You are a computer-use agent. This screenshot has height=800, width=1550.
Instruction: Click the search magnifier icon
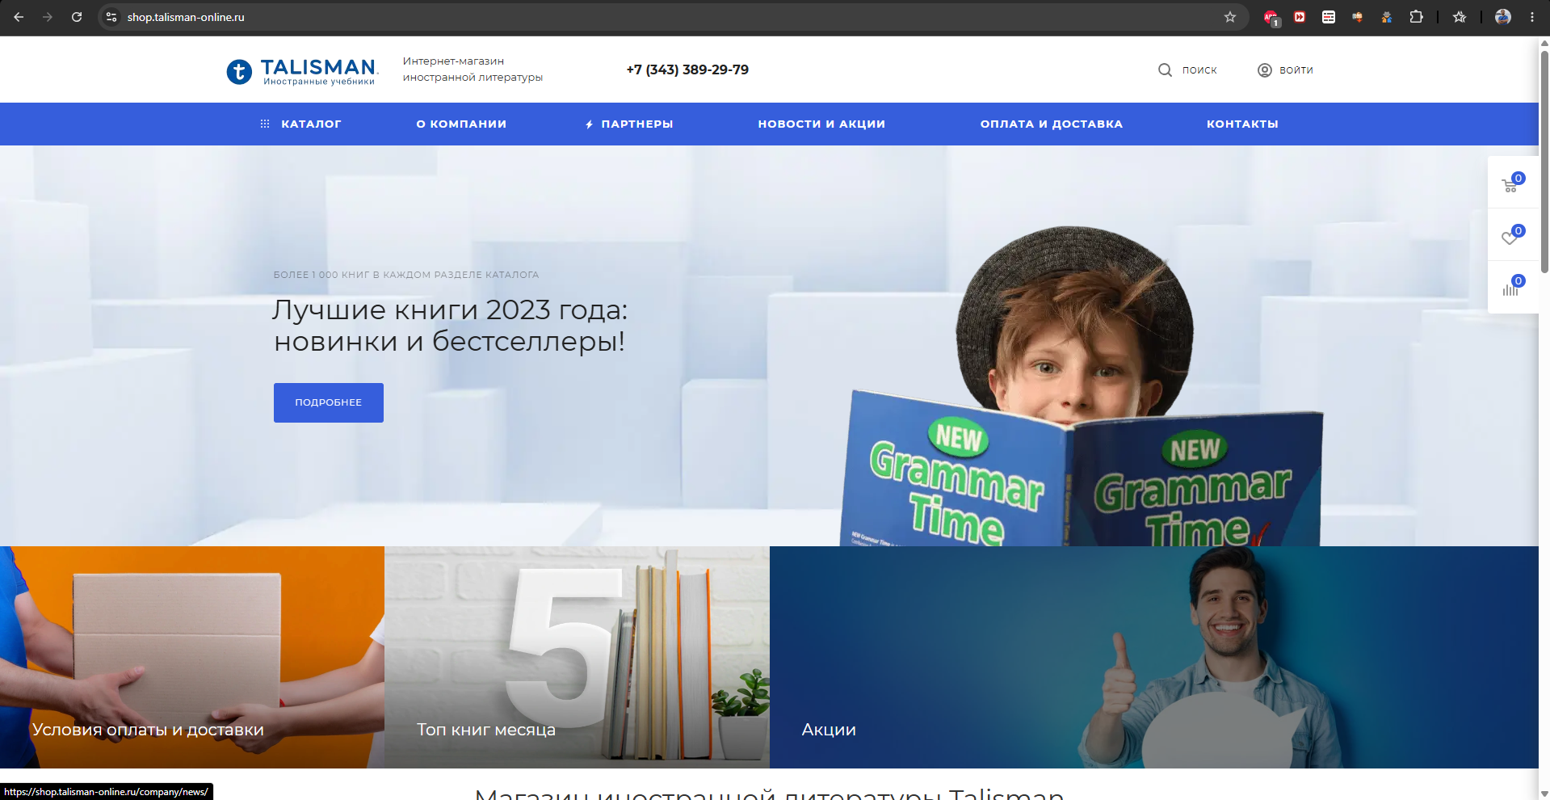pos(1165,70)
